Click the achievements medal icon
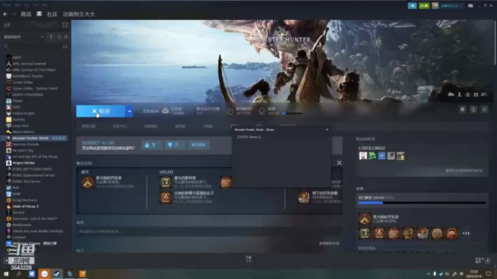Image resolution: width=497 pixels, height=279 pixels. pos(262,111)
